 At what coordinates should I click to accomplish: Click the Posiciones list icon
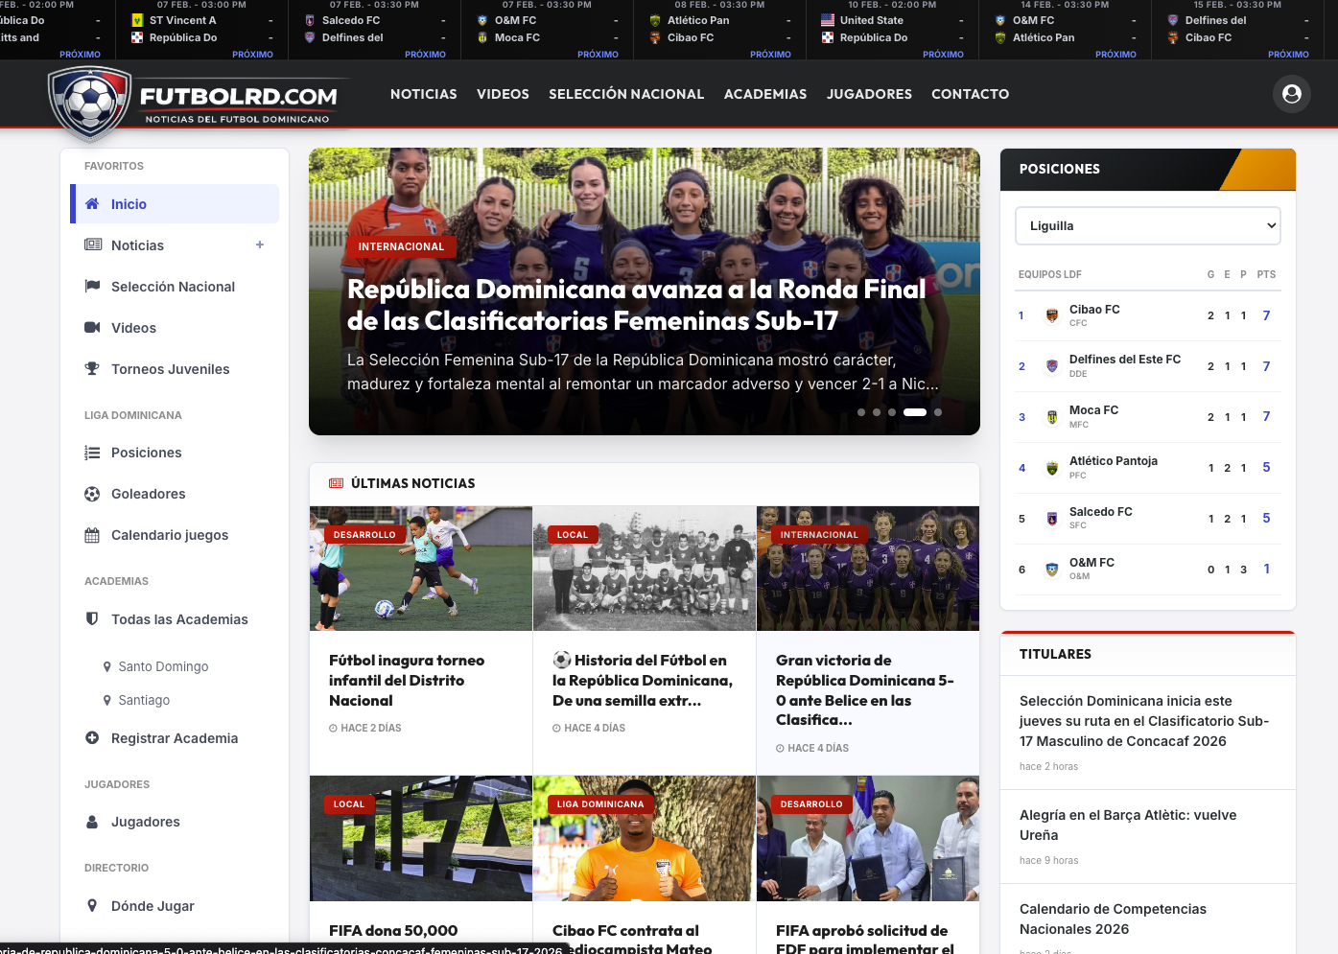coord(90,452)
